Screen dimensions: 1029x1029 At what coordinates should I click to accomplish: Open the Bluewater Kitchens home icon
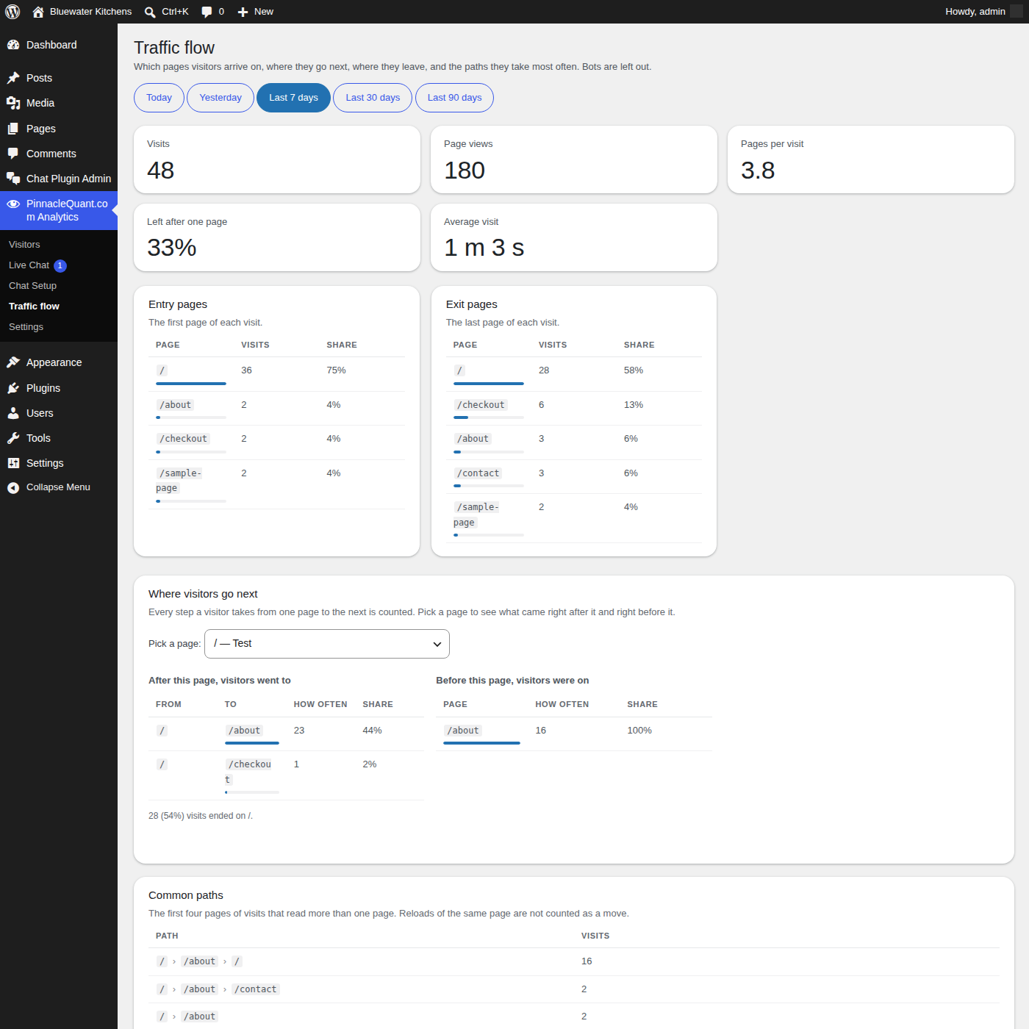click(x=38, y=12)
